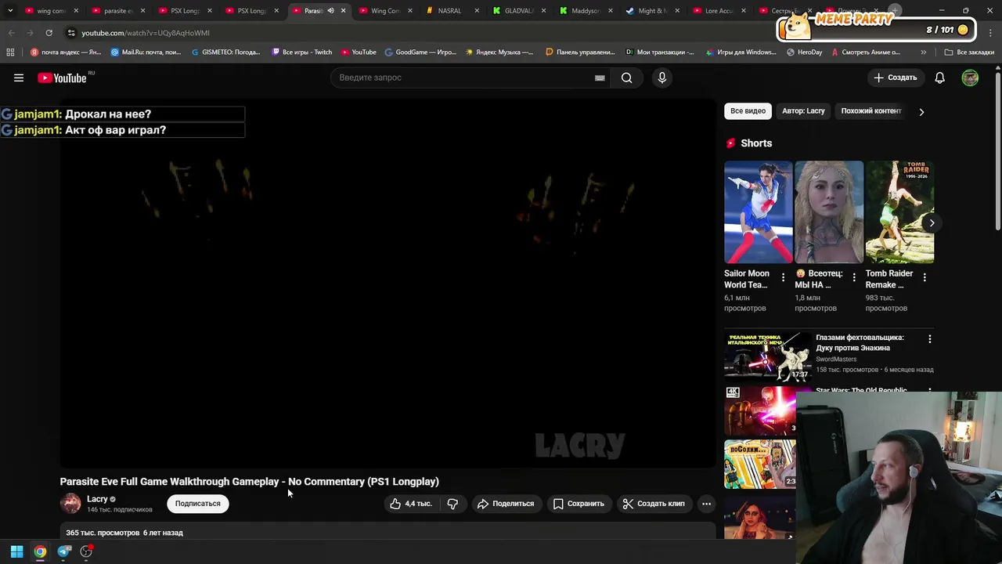The image size is (1002, 564).
Task: Open Яндекс Музыка bookmark
Action: 499,52
